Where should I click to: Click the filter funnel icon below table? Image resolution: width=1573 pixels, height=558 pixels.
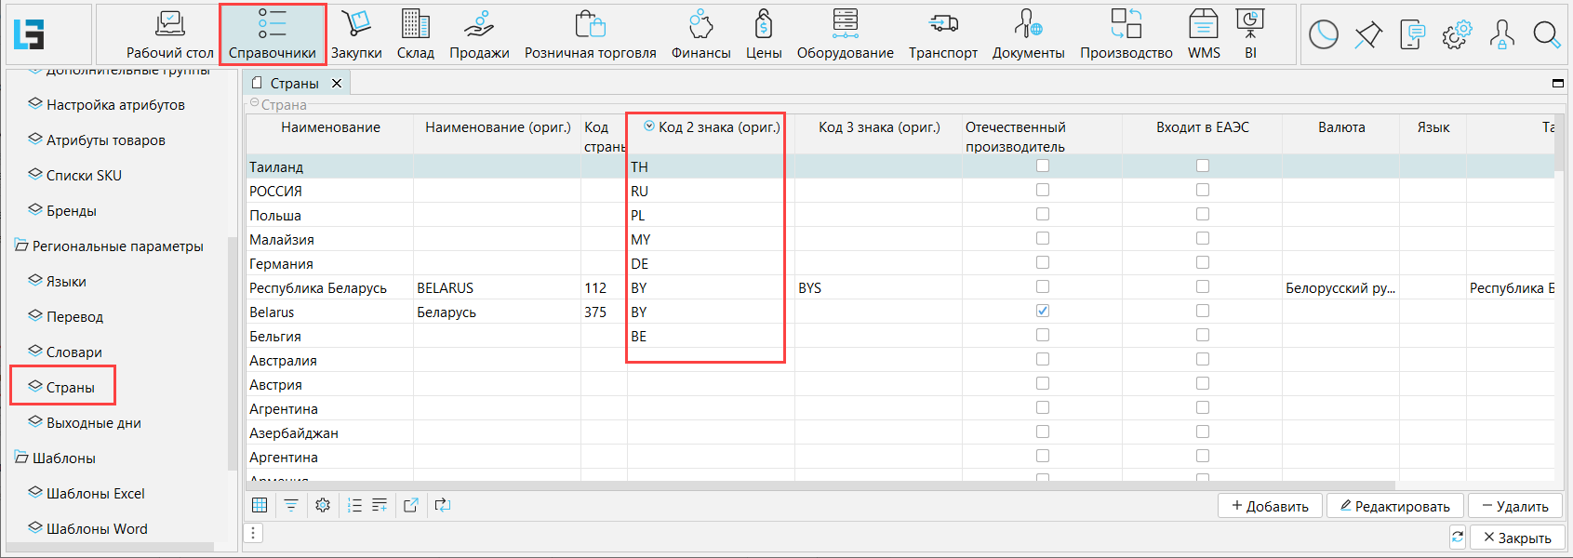(x=291, y=505)
